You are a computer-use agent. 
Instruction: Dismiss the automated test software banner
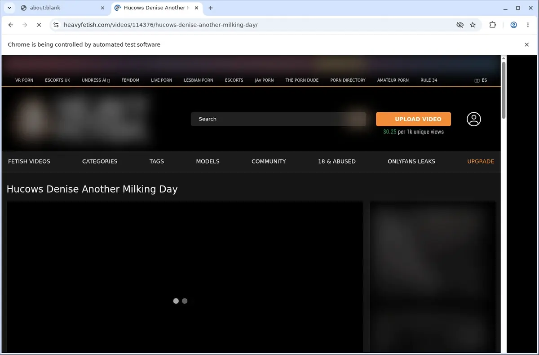click(526, 44)
